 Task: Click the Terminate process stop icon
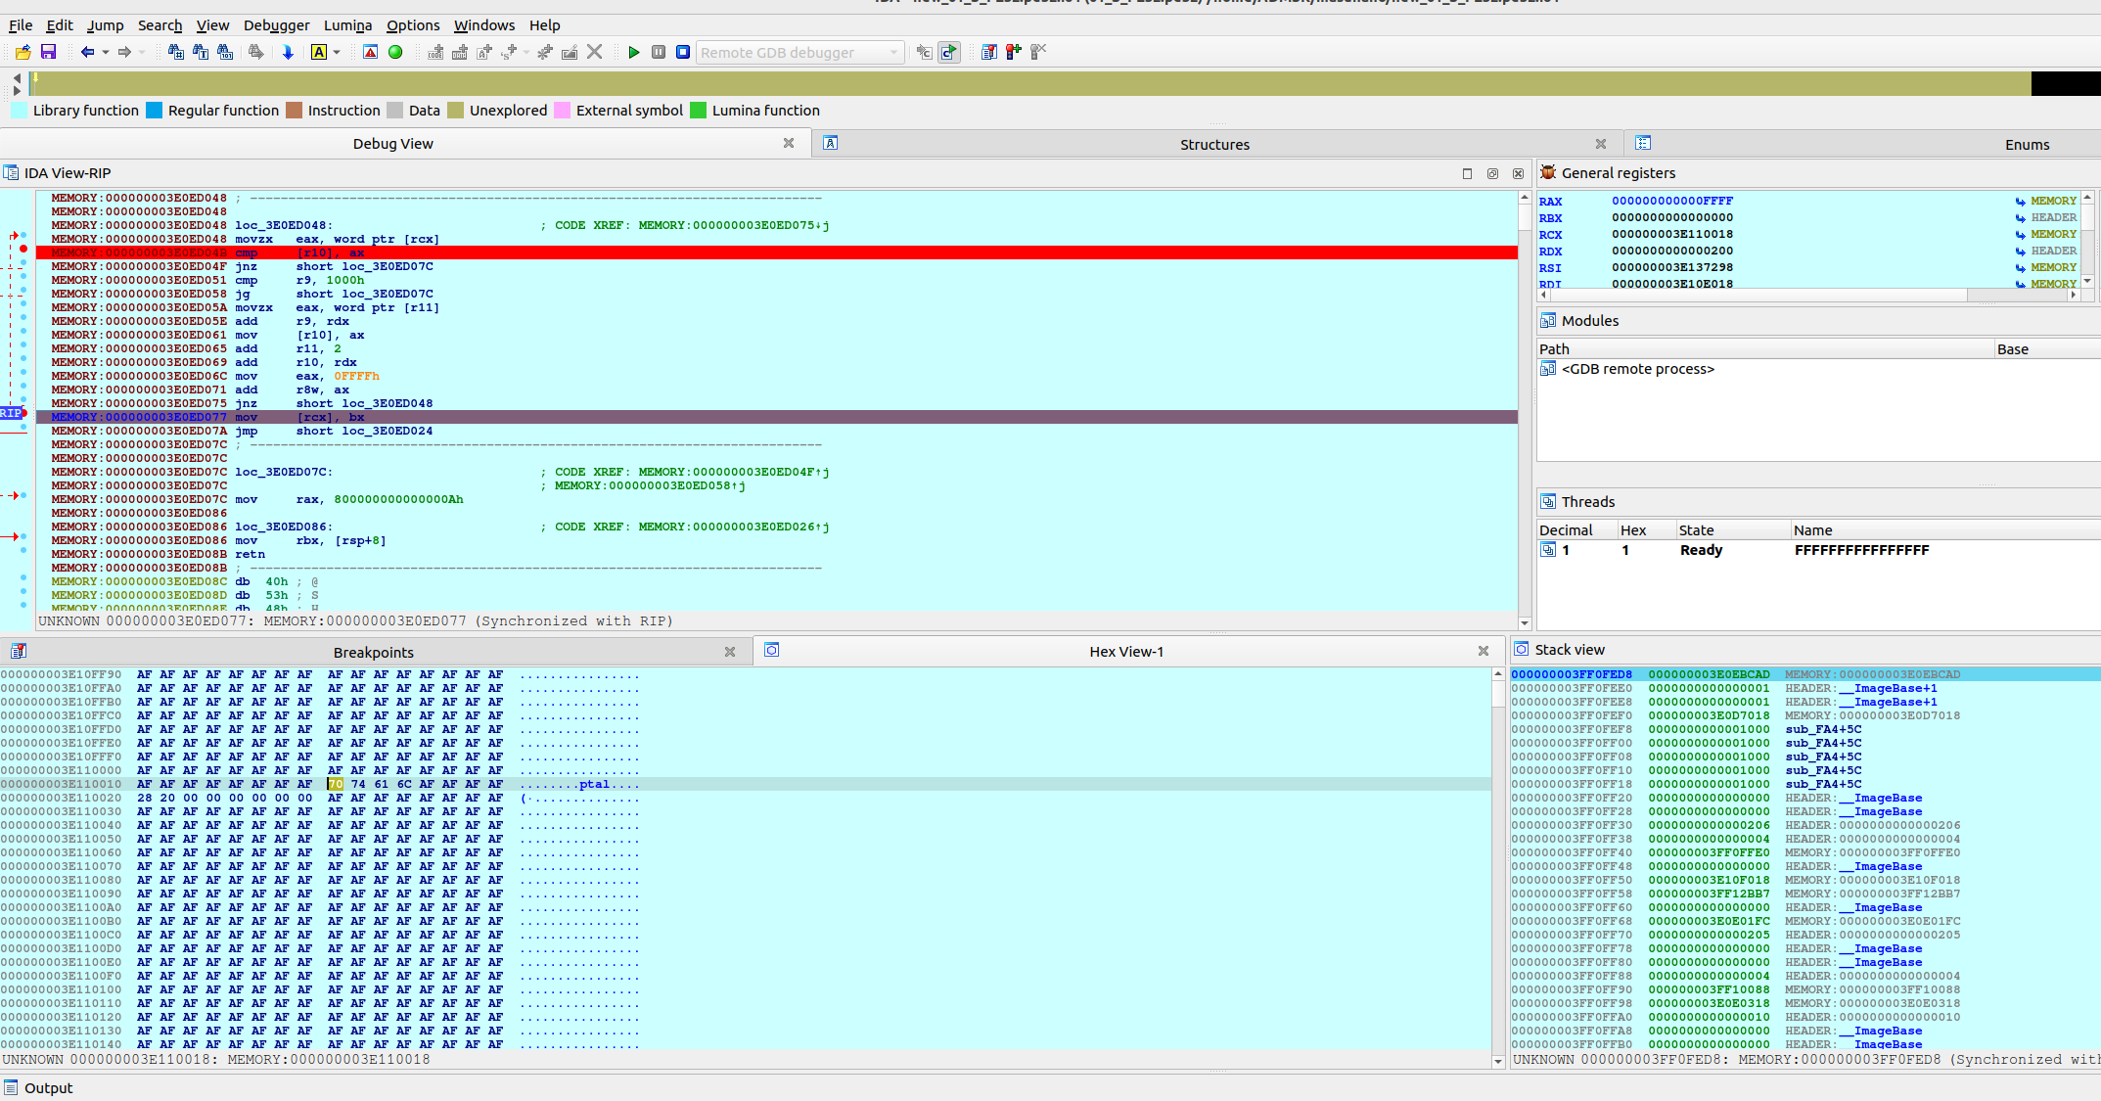683,52
